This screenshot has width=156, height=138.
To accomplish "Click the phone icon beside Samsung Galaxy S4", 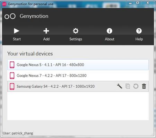I will [x=12, y=86].
